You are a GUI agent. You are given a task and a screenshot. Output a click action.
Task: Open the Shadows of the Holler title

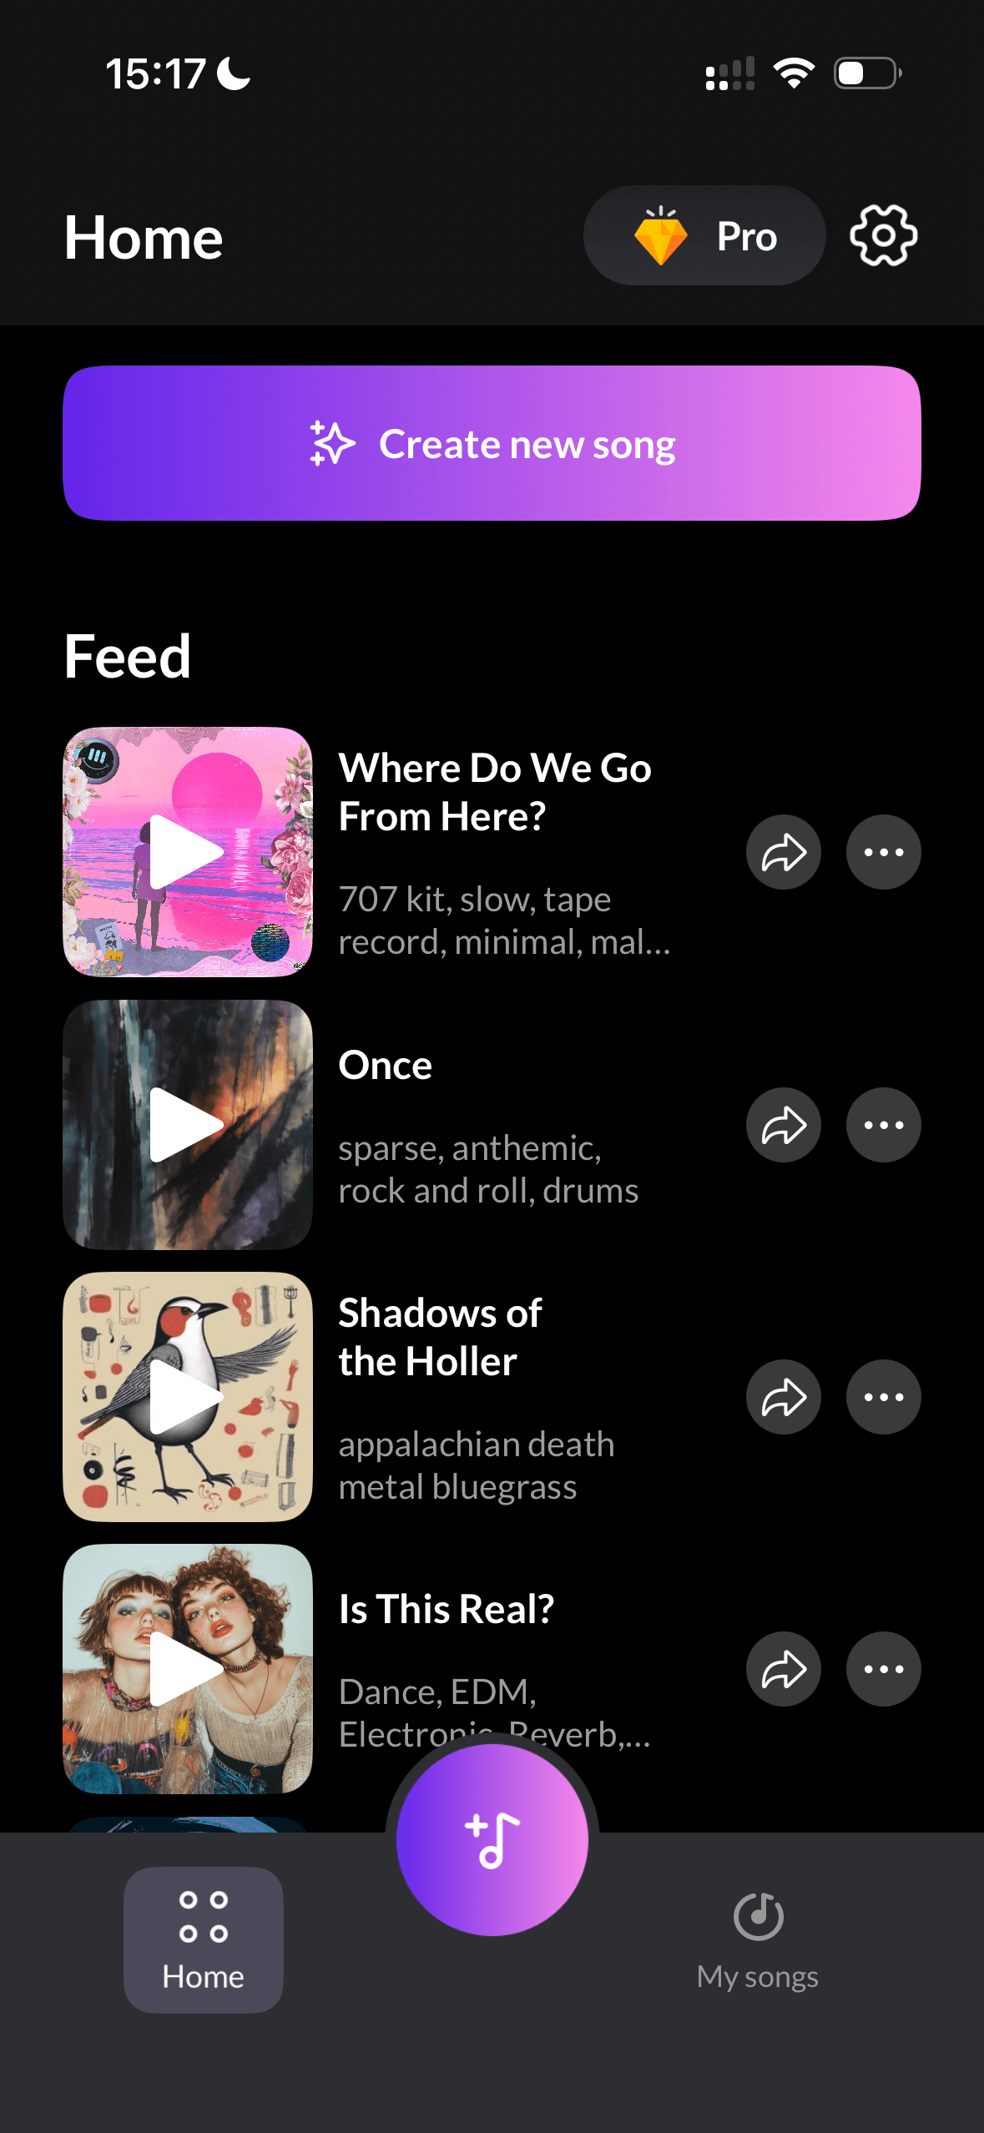click(440, 1337)
